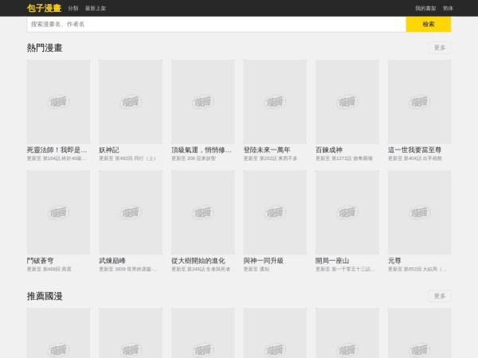Click the 元尊 manga cover

pyautogui.click(x=419, y=212)
